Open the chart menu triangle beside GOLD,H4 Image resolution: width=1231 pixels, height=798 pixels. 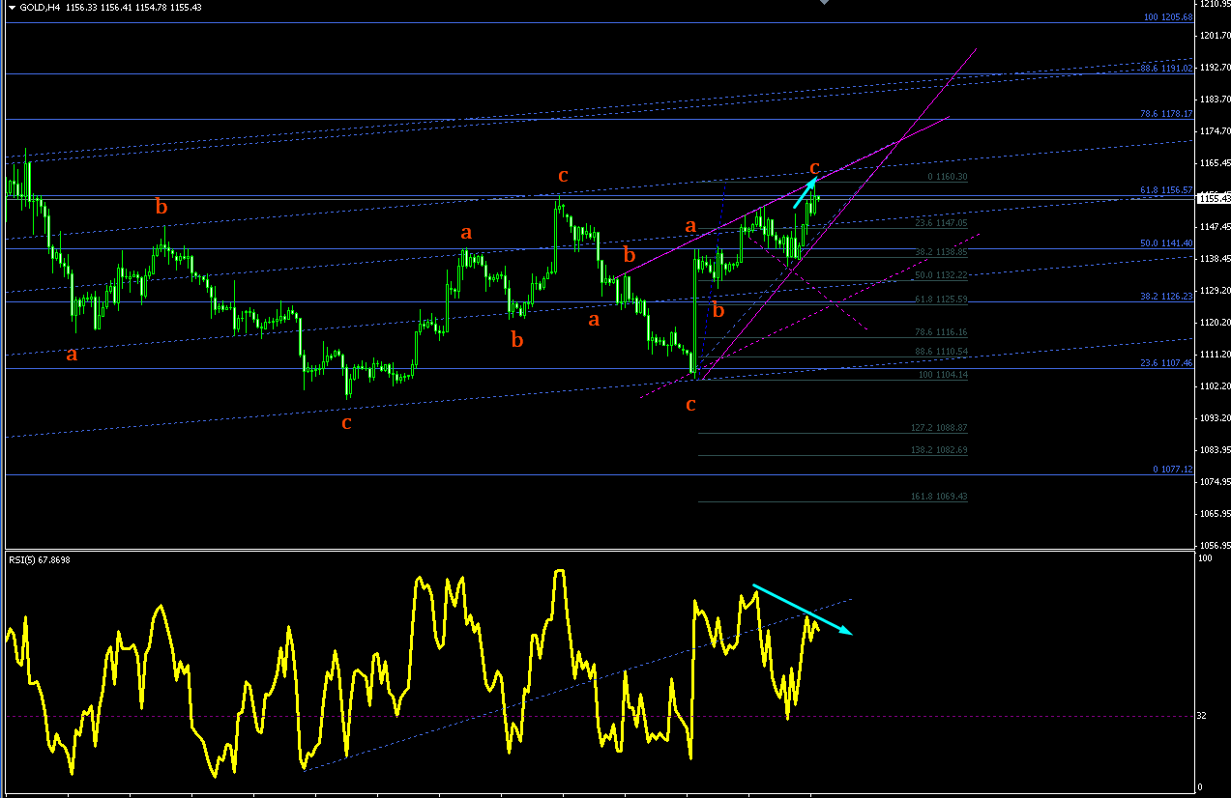coord(12,7)
